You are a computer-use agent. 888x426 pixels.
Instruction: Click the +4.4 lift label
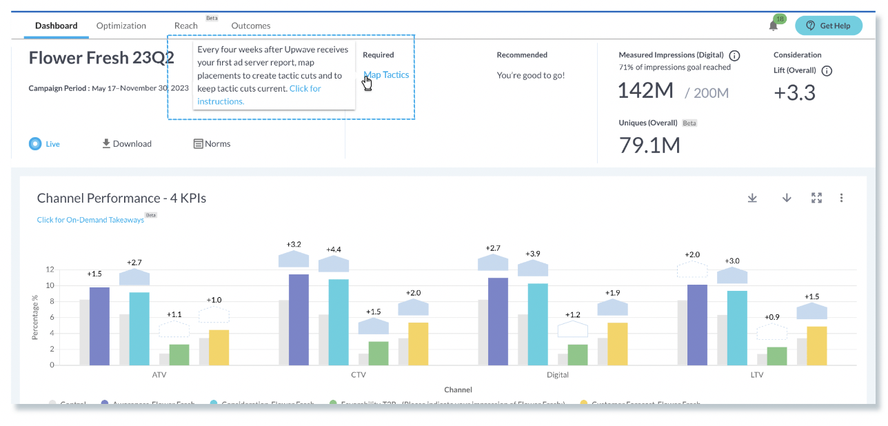334,250
